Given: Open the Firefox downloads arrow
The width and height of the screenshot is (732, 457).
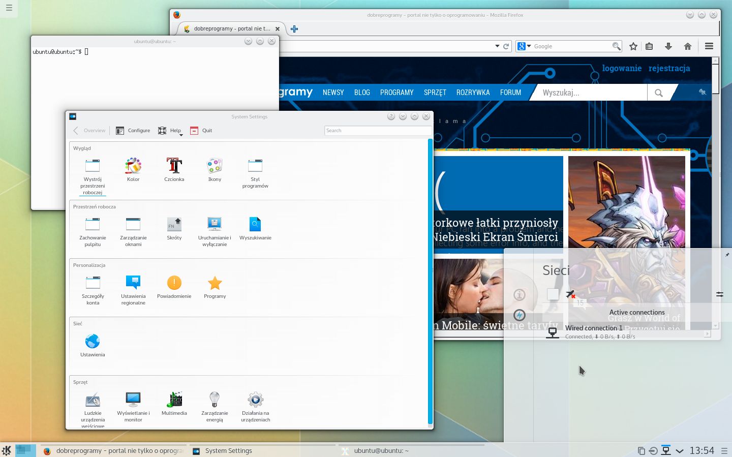Looking at the screenshot, I should coord(668,46).
